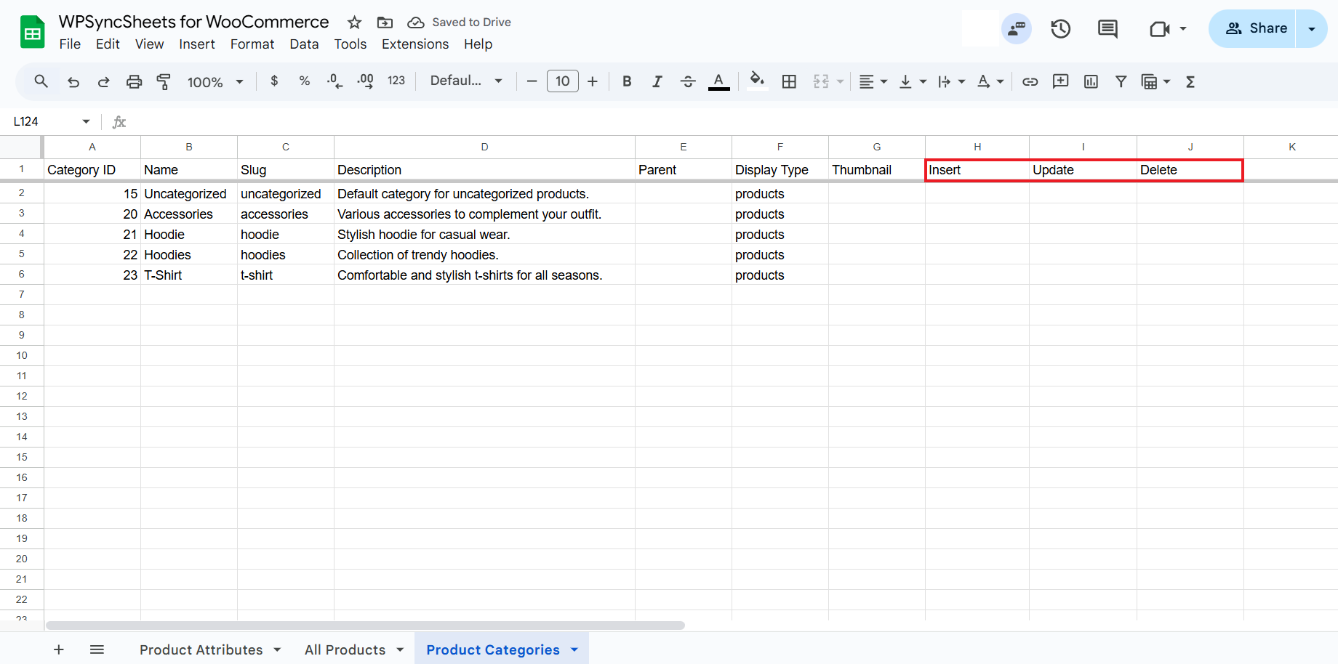Print the spreadsheet

point(134,81)
